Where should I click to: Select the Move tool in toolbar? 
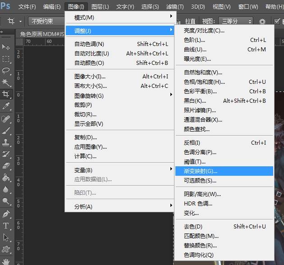click(x=6, y=47)
